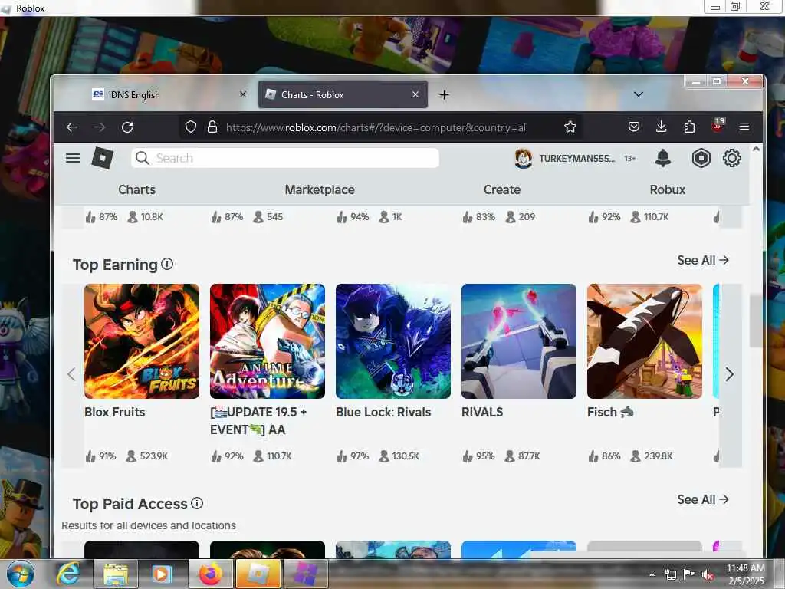Bookmark this page with the star icon
Screen dimensions: 785x589
(x=570, y=127)
